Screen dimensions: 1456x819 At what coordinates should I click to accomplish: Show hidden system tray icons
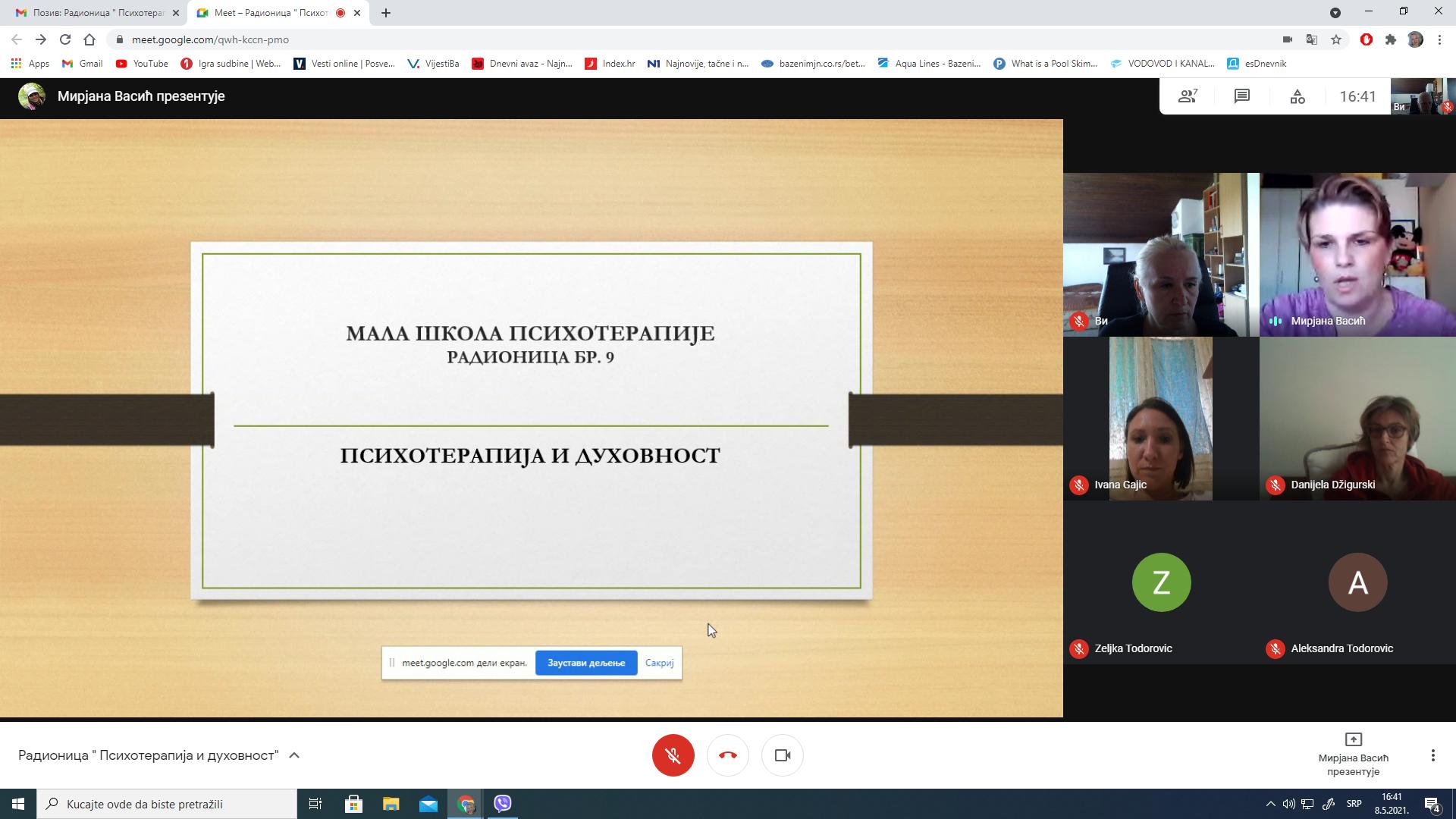tap(1270, 804)
